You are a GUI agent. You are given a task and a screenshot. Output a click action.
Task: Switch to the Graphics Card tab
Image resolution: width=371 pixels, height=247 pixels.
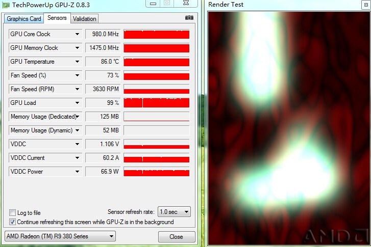click(24, 19)
